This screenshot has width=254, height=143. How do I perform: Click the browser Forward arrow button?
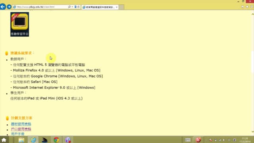[x=9, y=7]
